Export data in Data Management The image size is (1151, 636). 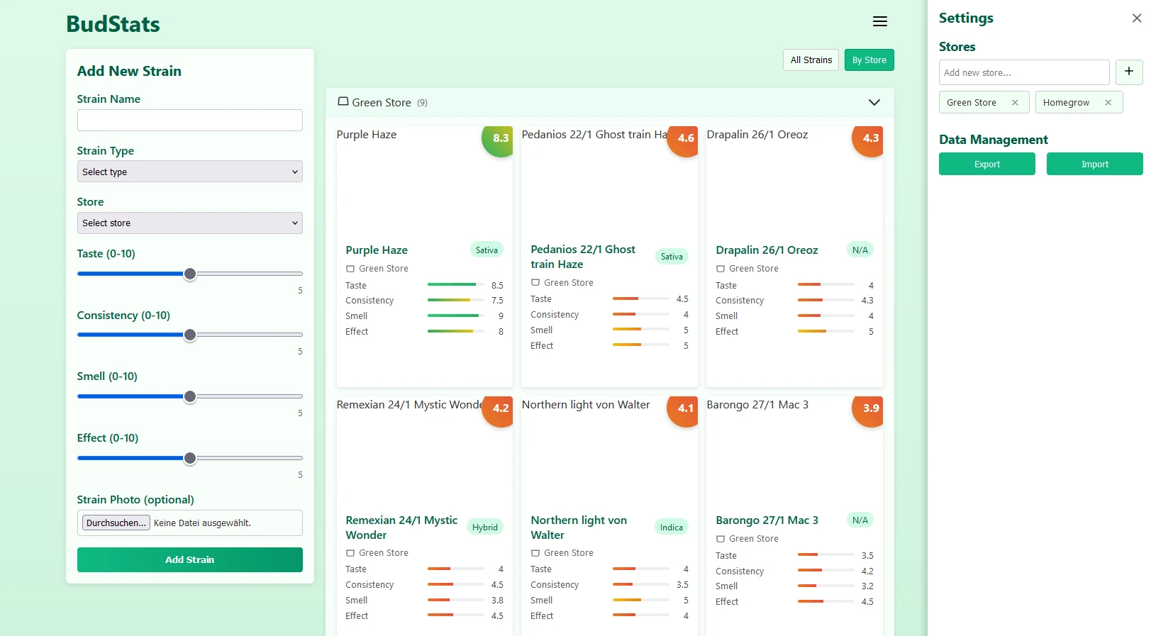pos(987,164)
